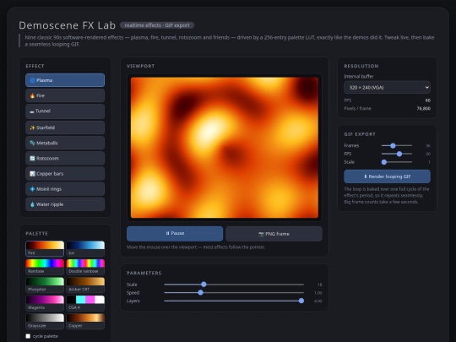Choose the Rainbow palette
Screen dimensions: 456x342
click(45, 267)
